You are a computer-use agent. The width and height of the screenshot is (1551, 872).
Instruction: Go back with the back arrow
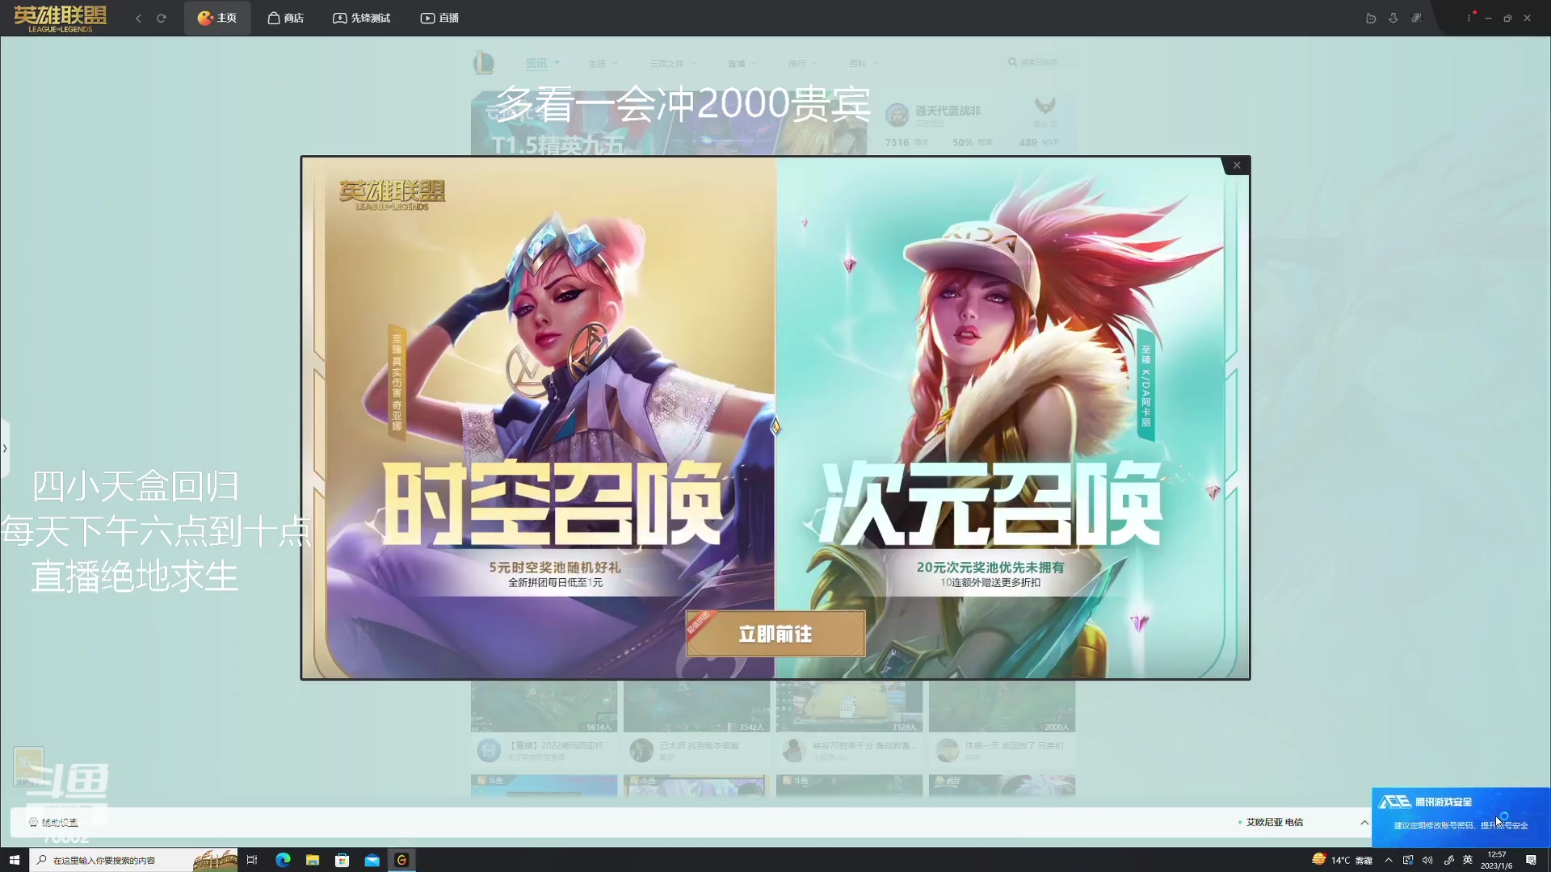point(138,18)
